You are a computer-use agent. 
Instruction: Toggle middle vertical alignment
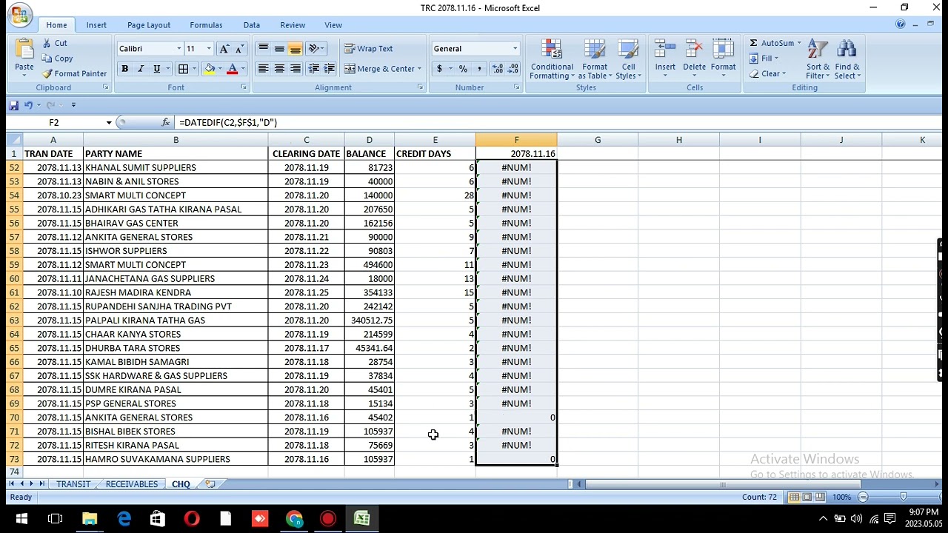279,49
